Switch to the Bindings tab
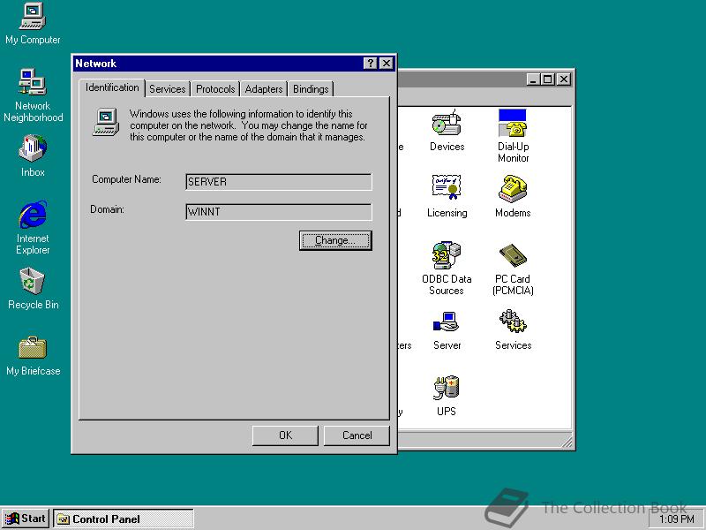The width and height of the screenshot is (706, 530). pyautogui.click(x=311, y=89)
